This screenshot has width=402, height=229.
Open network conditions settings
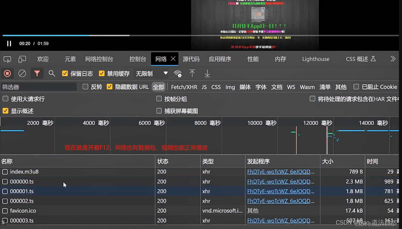178,73
